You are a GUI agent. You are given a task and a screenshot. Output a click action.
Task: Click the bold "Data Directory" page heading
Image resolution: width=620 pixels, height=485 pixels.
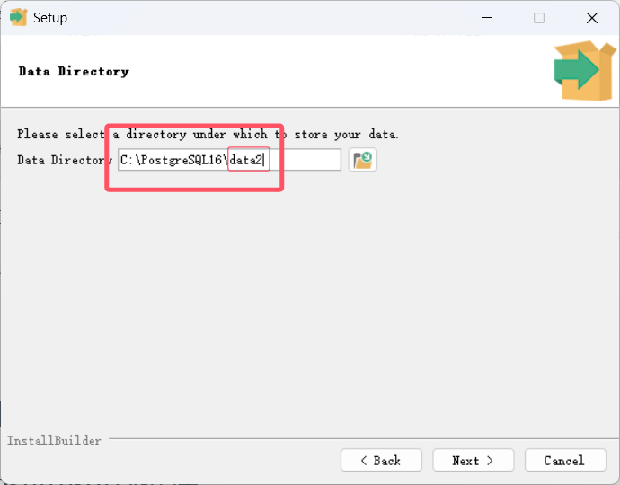click(x=74, y=71)
